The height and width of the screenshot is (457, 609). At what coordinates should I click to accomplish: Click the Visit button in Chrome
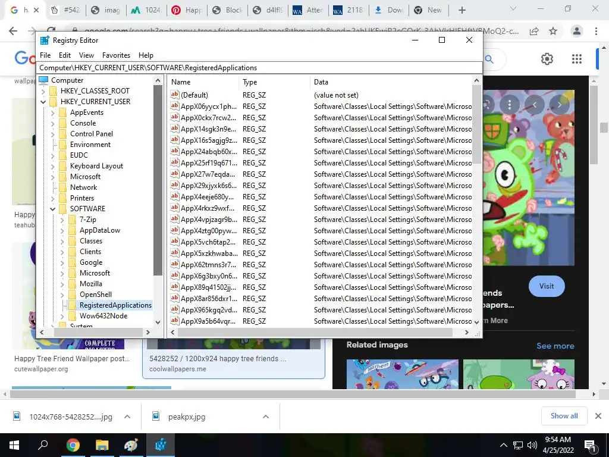[x=547, y=286]
